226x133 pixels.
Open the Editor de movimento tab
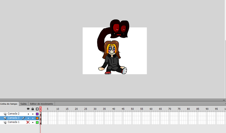(x=41, y=104)
